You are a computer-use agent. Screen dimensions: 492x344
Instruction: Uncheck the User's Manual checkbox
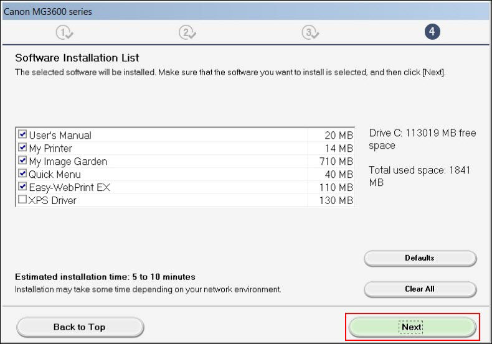point(22,134)
